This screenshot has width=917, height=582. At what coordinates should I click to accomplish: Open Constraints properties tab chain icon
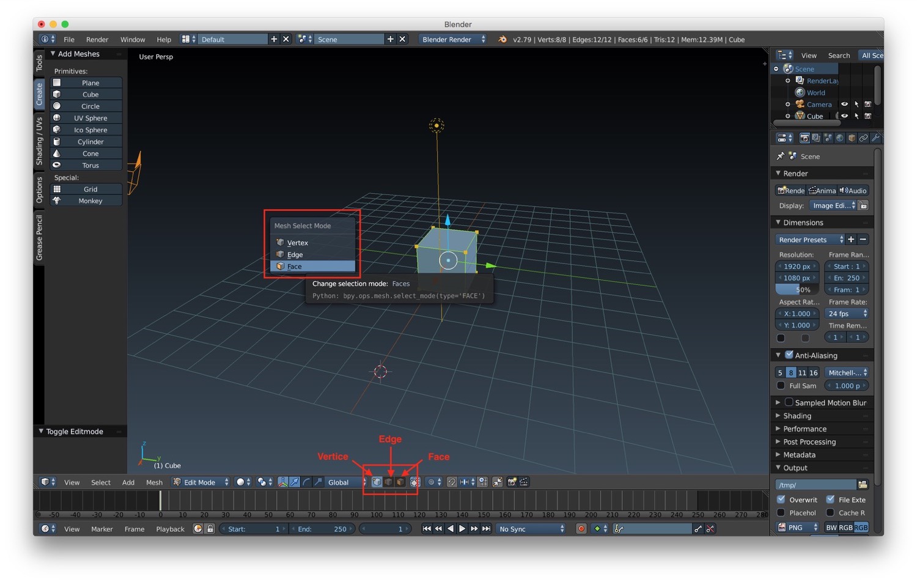tap(863, 138)
